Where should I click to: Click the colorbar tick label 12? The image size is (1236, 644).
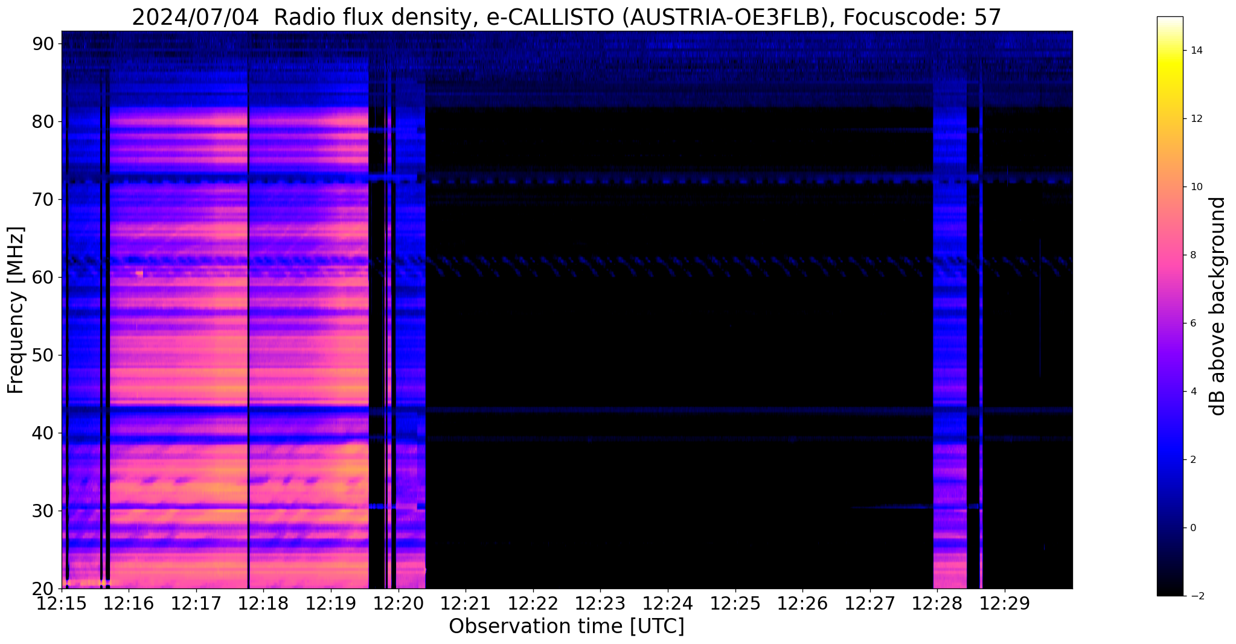(1195, 119)
